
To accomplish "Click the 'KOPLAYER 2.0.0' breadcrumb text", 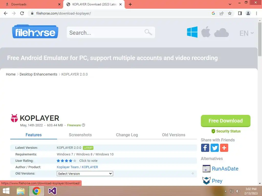I will [74, 74].
